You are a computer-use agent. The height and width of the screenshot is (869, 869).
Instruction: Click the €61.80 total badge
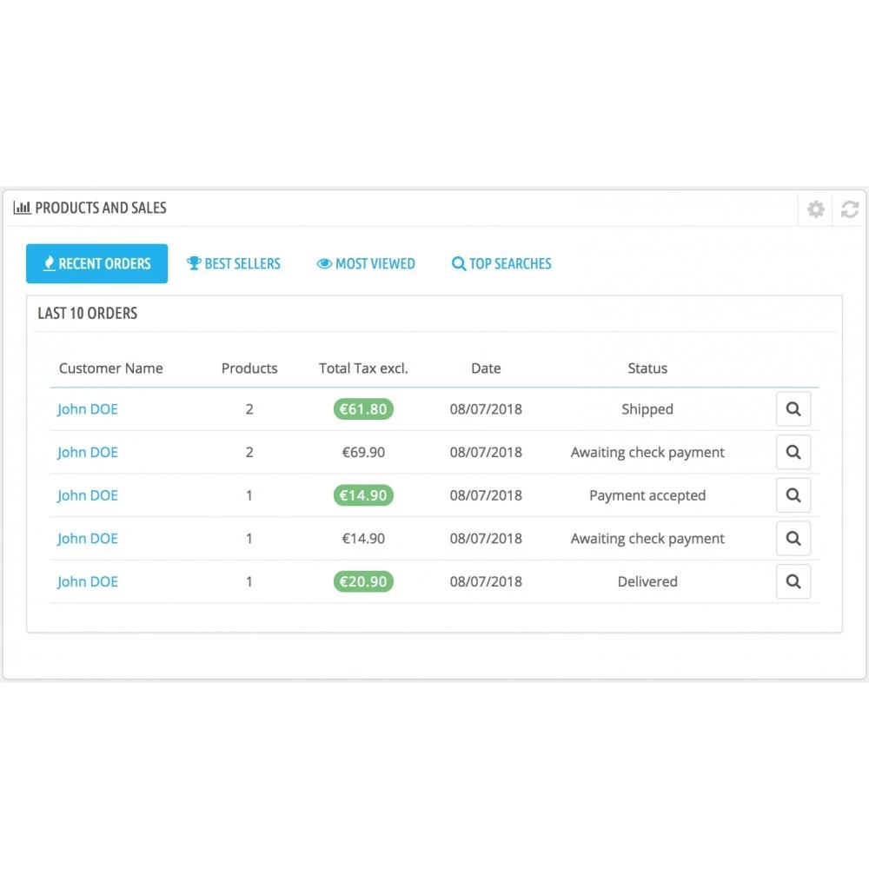click(x=363, y=409)
